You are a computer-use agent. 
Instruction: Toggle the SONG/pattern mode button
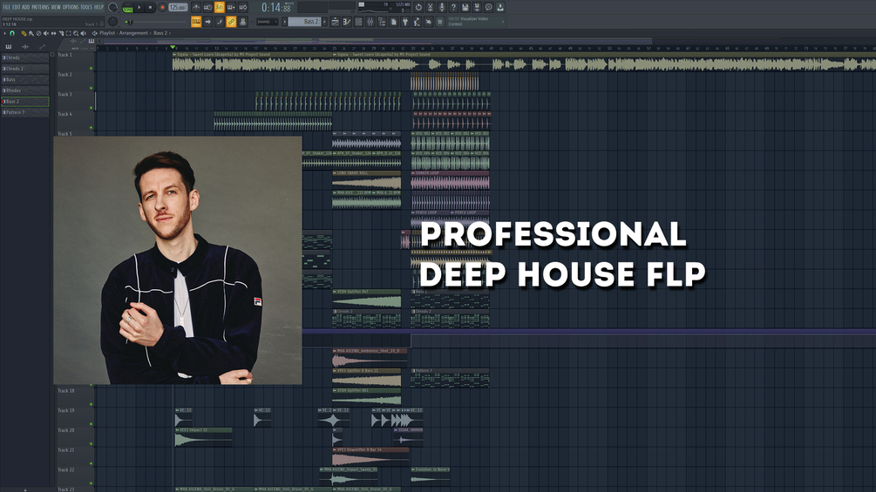tap(128, 9)
